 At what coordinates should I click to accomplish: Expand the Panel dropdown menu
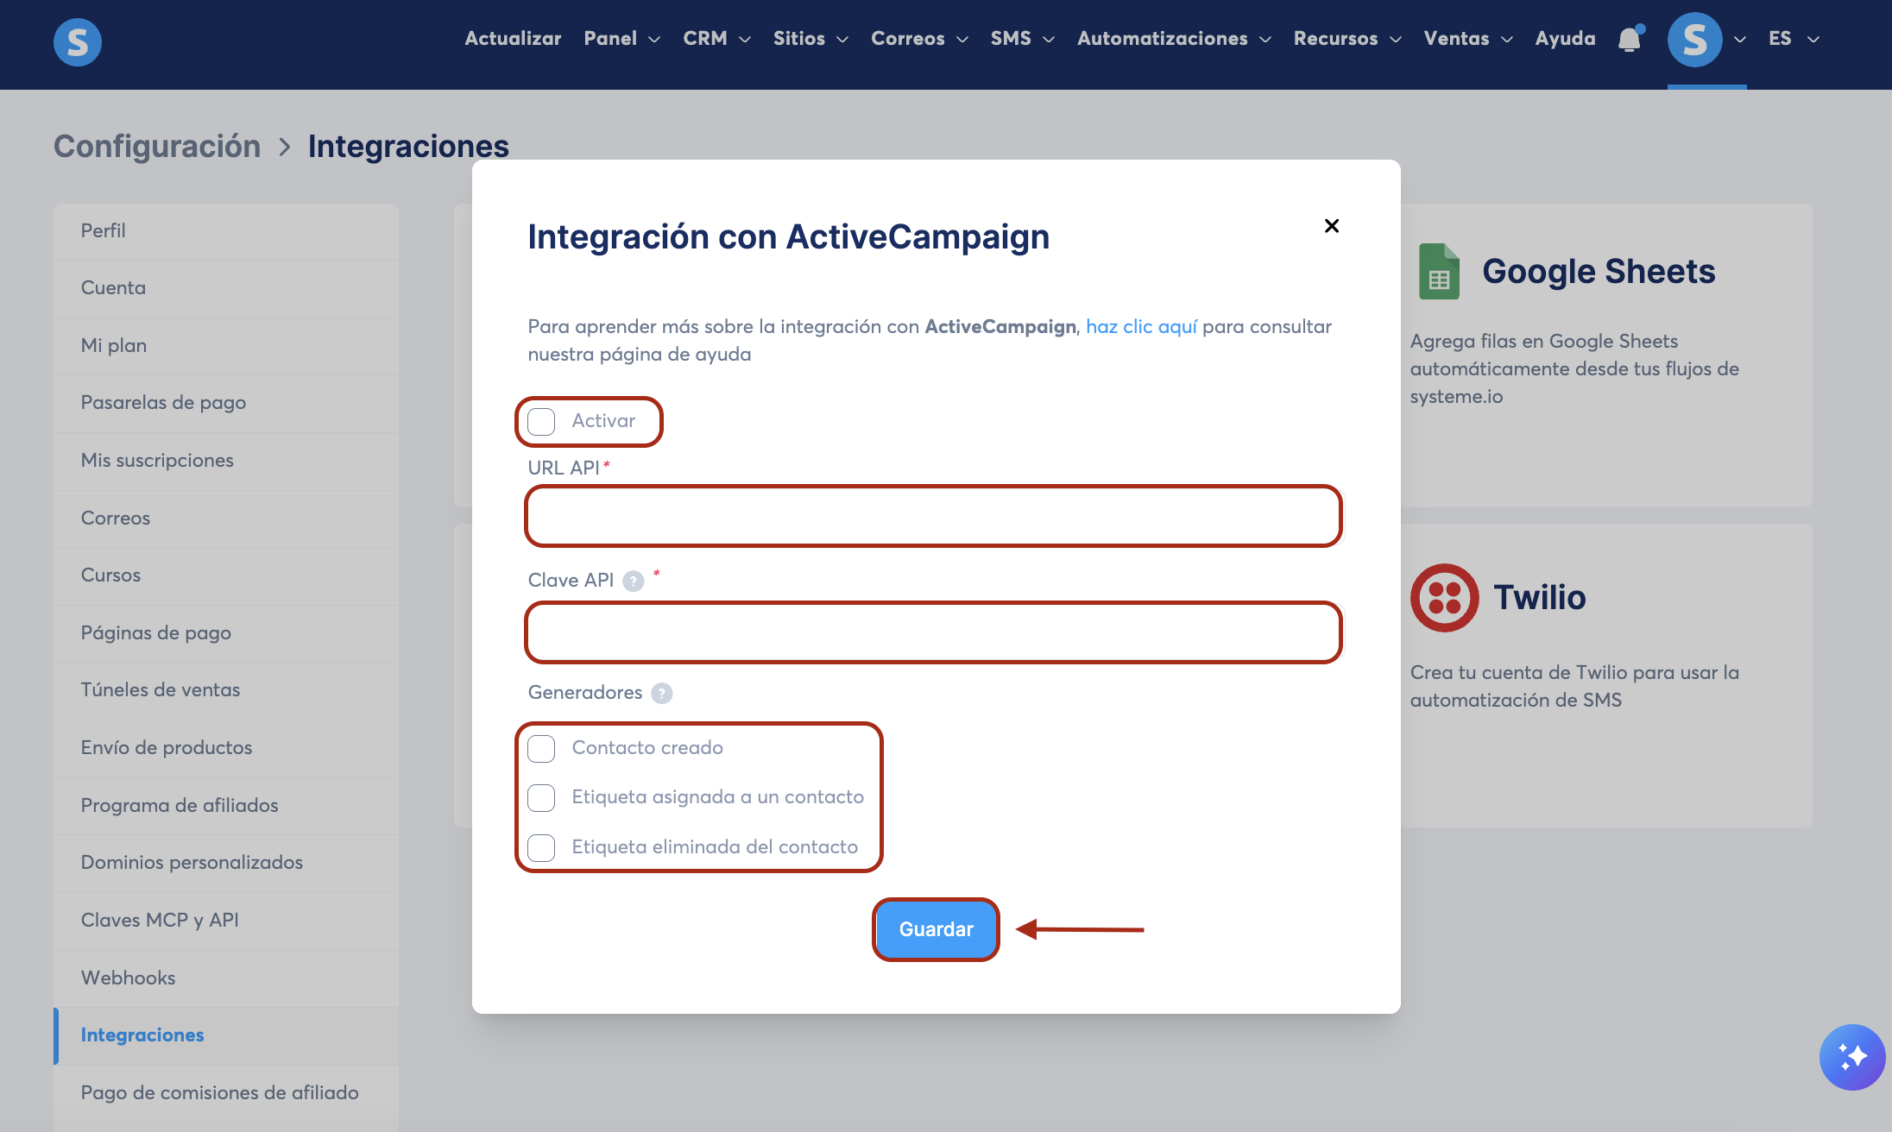(621, 39)
